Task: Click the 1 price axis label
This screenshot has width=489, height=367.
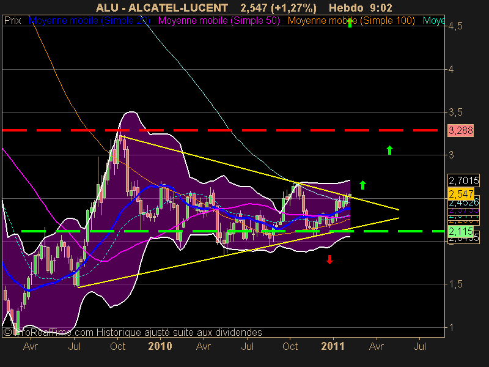Action: coord(451,328)
